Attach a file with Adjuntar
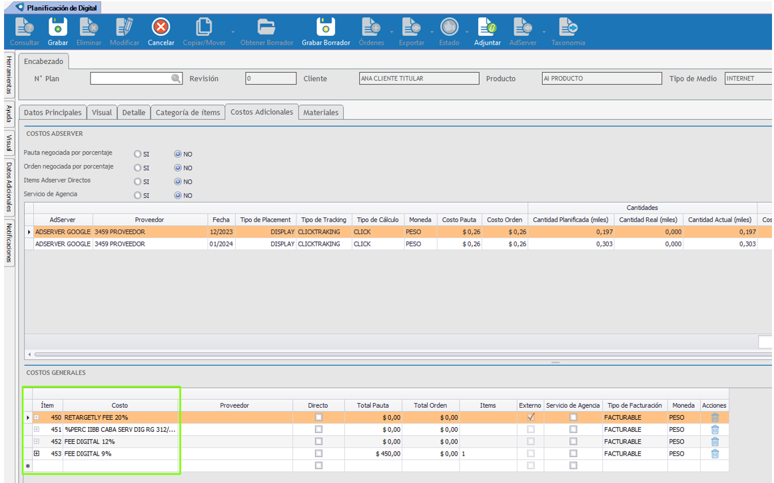The image size is (774, 483). click(x=487, y=28)
